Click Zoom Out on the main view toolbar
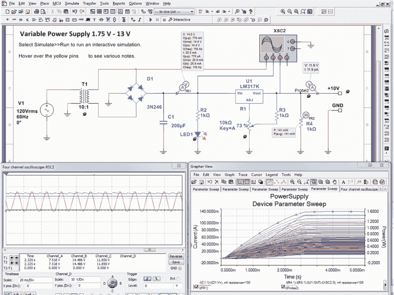Screen dimensions: 394x295 coord(289,11)
